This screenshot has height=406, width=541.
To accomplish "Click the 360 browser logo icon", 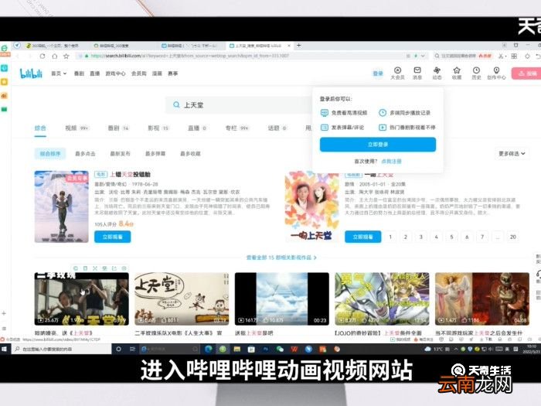I will coord(4,49).
